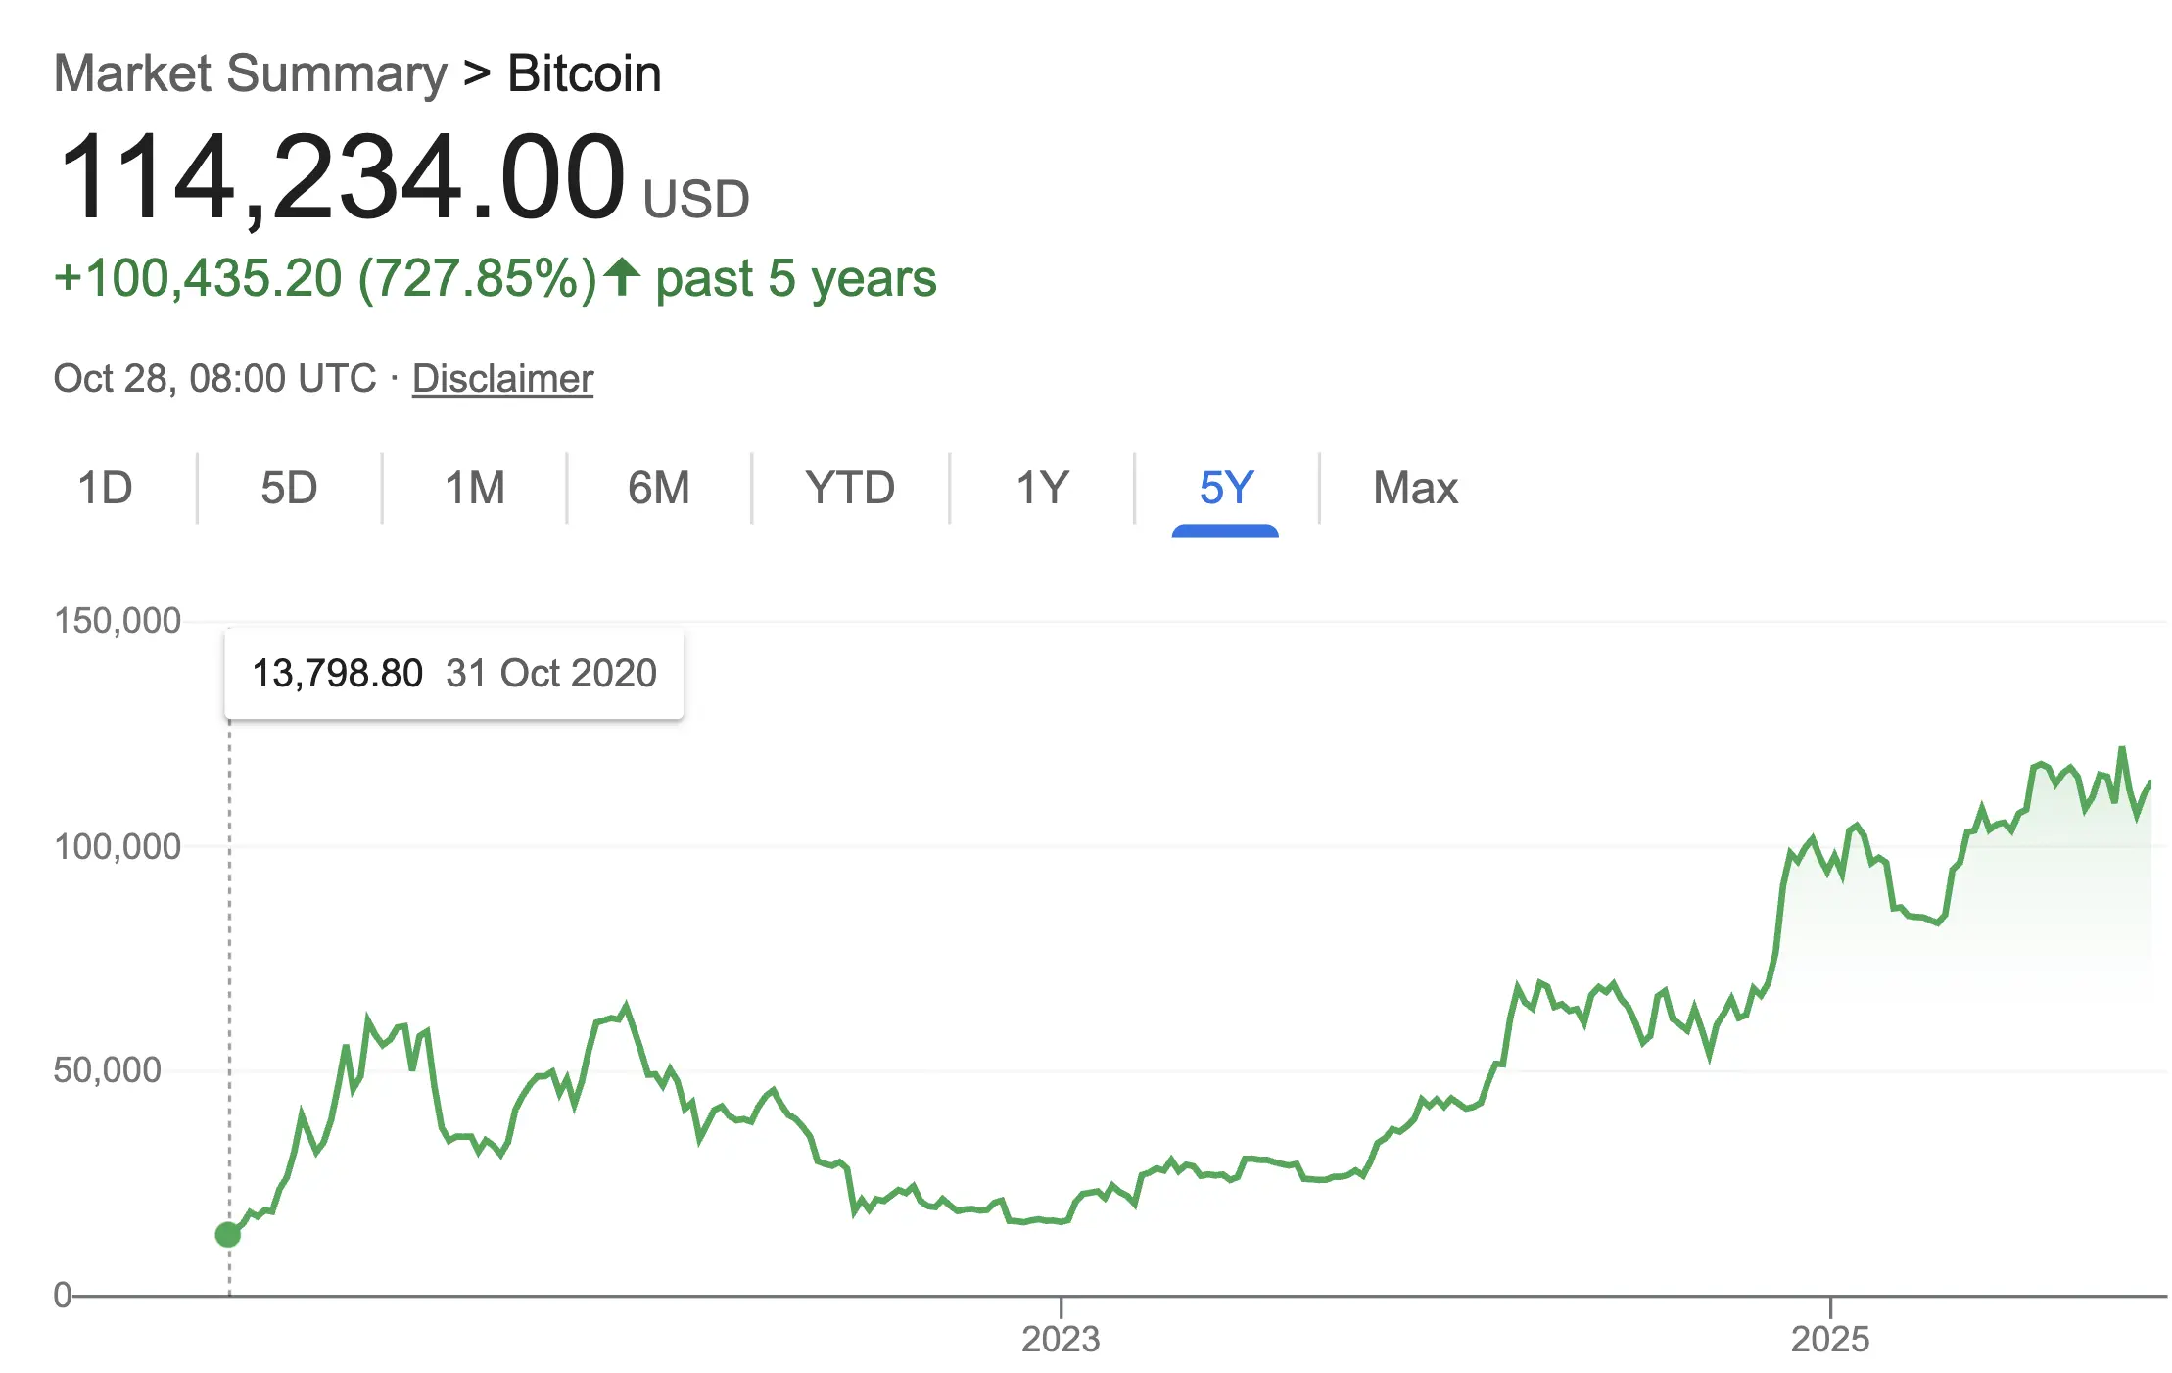Click the 150,000 y-axis label
This screenshot has width=2172, height=1373.
click(x=118, y=621)
